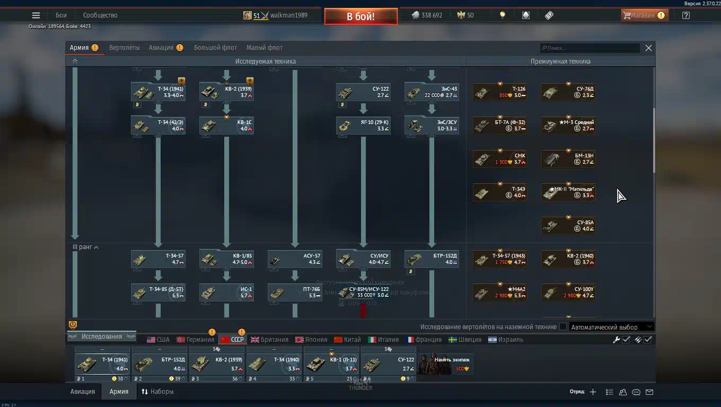Screen dimensions: 721x407
Task: Open the Магазин shop button
Action: [x=644, y=15]
